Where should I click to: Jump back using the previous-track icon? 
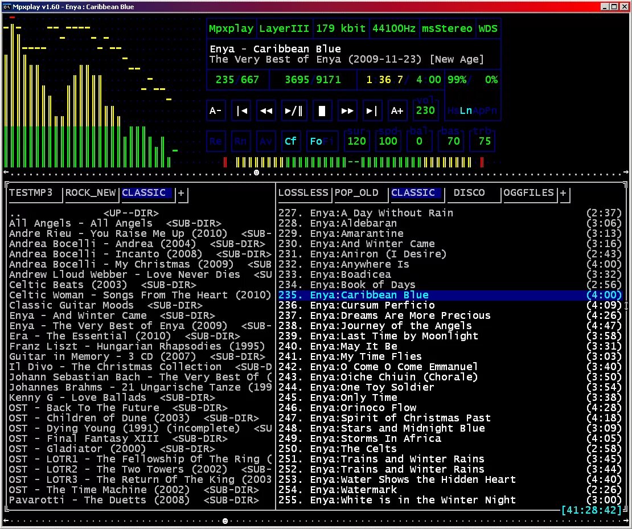pyautogui.click(x=241, y=110)
